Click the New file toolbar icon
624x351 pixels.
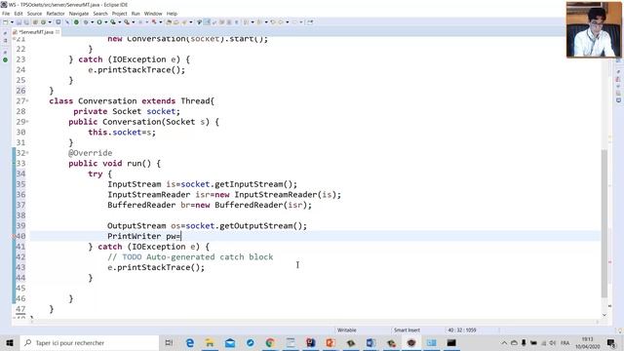(x=6, y=22)
